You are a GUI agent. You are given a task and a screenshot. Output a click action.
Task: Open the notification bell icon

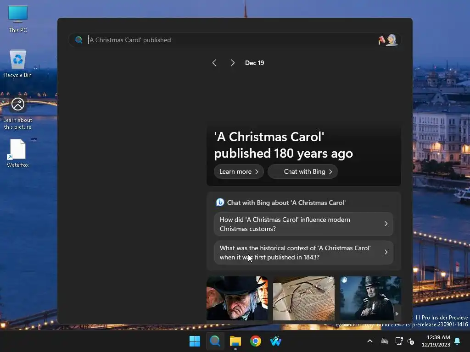click(x=458, y=341)
